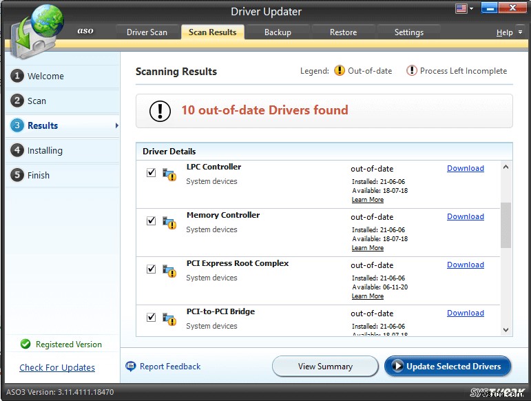This screenshot has width=531, height=401.
Task: Click the Report Feedback speech bubble icon
Action: coord(131,367)
